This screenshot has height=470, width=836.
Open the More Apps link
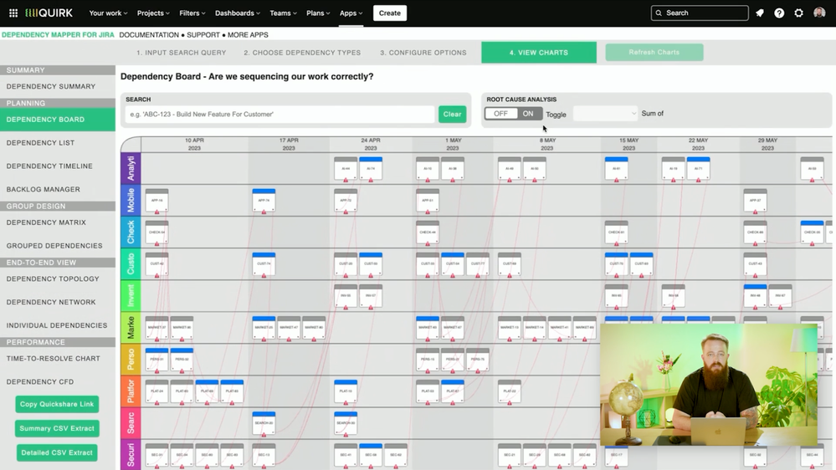coord(248,34)
